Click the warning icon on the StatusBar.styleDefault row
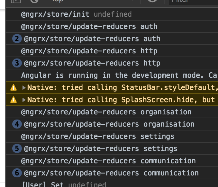Viewport: 218px width, 187px height. (x=14, y=87)
